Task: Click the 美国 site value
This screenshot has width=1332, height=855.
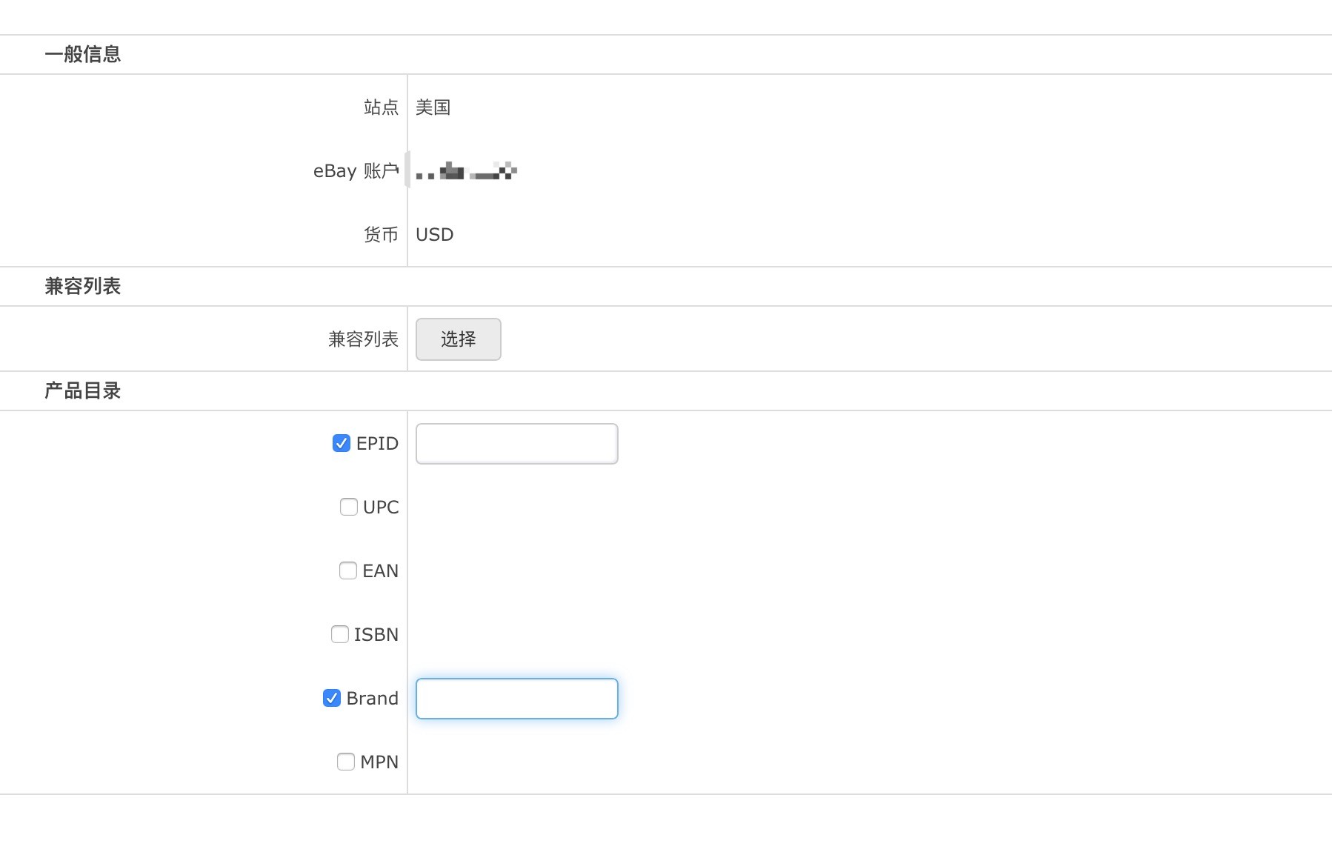Action: pyautogui.click(x=433, y=107)
